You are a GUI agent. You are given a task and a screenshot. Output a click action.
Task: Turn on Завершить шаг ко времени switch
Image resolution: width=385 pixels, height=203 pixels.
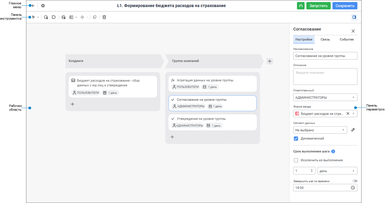pos(354,181)
